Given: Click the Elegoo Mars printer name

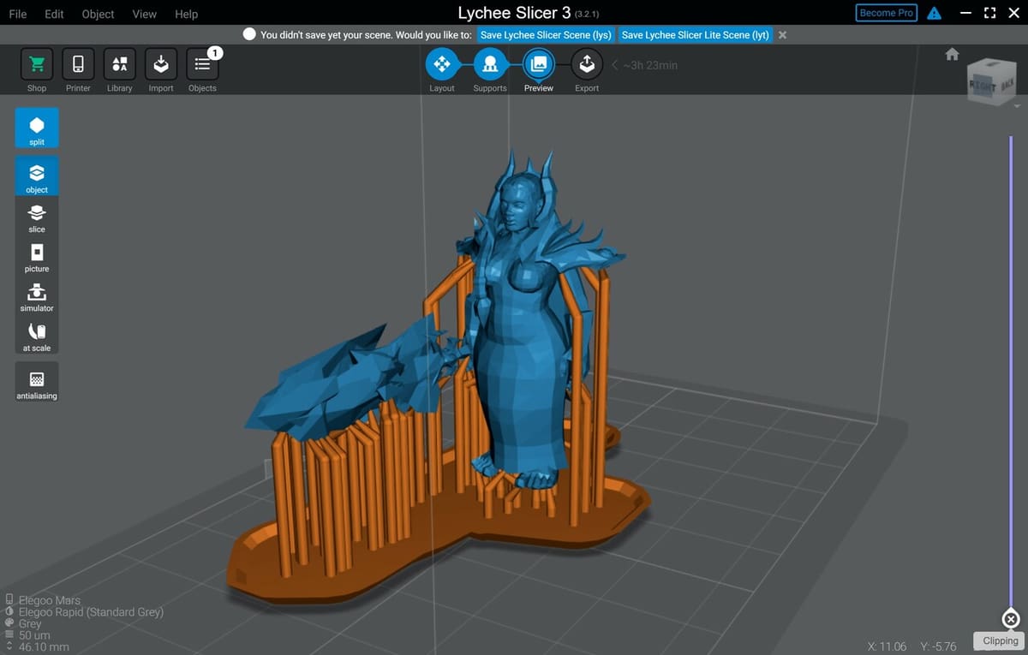Looking at the screenshot, I should click(x=50, y=600).
